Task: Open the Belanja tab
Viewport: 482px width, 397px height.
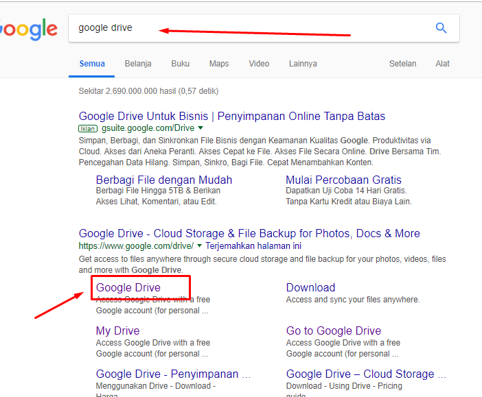Action: [138, 64]
